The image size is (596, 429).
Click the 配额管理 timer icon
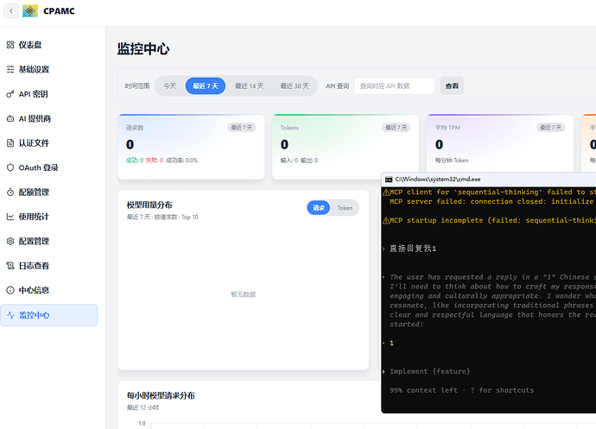point(10,192)
